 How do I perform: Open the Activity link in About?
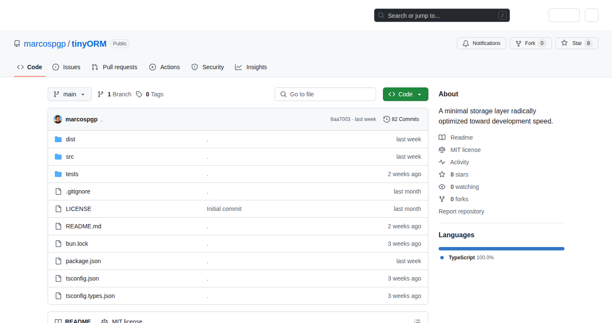pos(459,162)
